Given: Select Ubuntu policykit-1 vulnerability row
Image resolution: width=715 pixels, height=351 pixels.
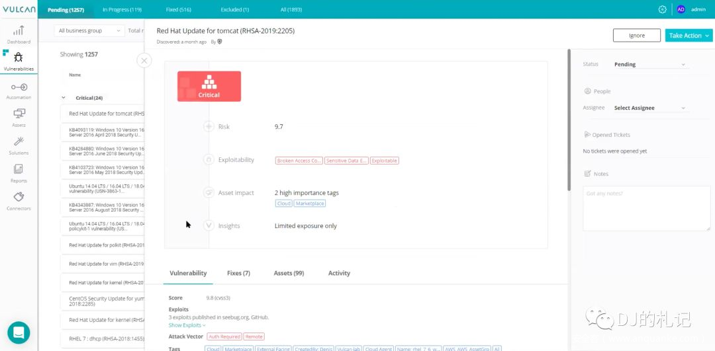Looking at the screenshot, I should pos(103,226).
